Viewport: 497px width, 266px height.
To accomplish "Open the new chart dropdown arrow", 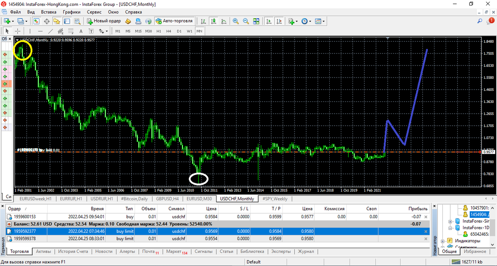I will point(13,21).
